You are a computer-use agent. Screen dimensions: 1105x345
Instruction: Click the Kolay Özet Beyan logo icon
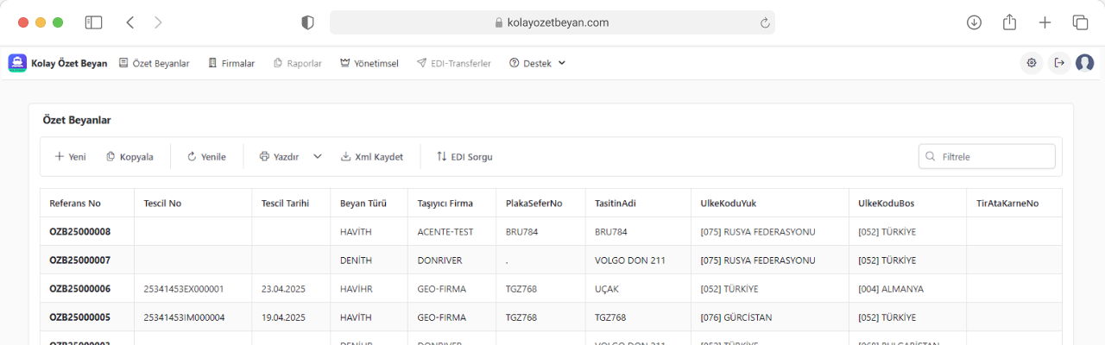[x=17, y=63]
